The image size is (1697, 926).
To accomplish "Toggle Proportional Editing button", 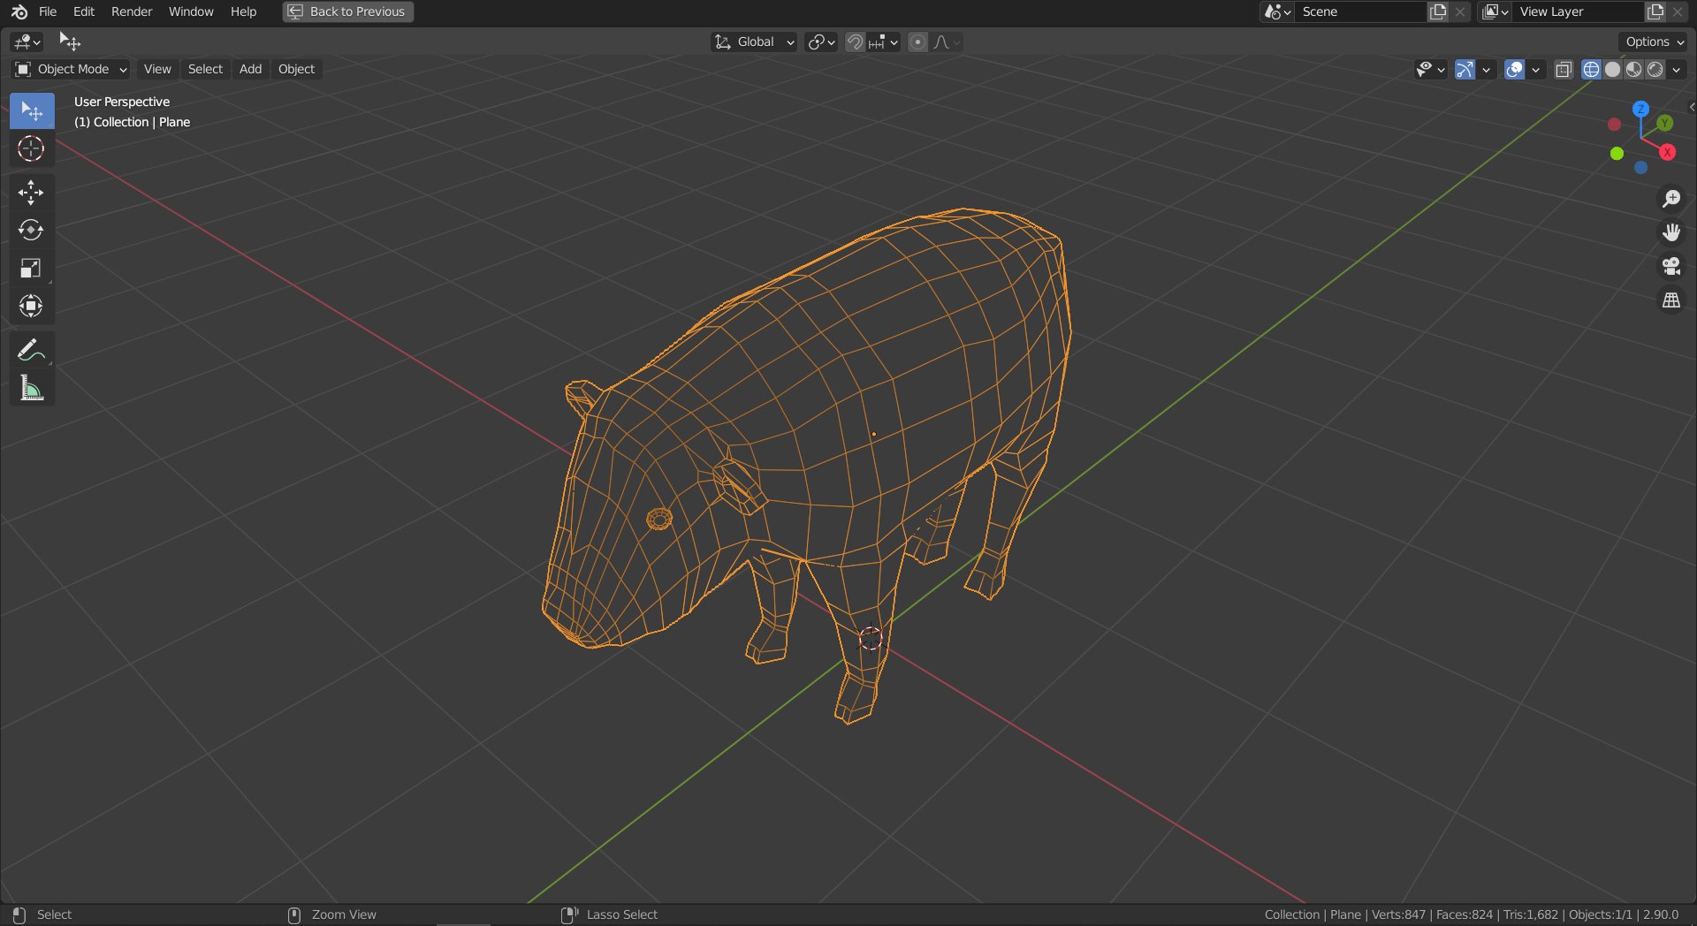I will tap(918, 42).
